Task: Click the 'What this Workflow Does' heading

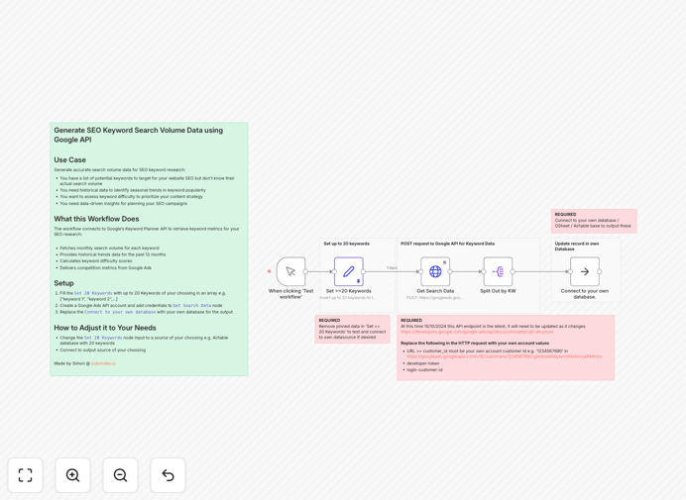Action: coord(96,219)
